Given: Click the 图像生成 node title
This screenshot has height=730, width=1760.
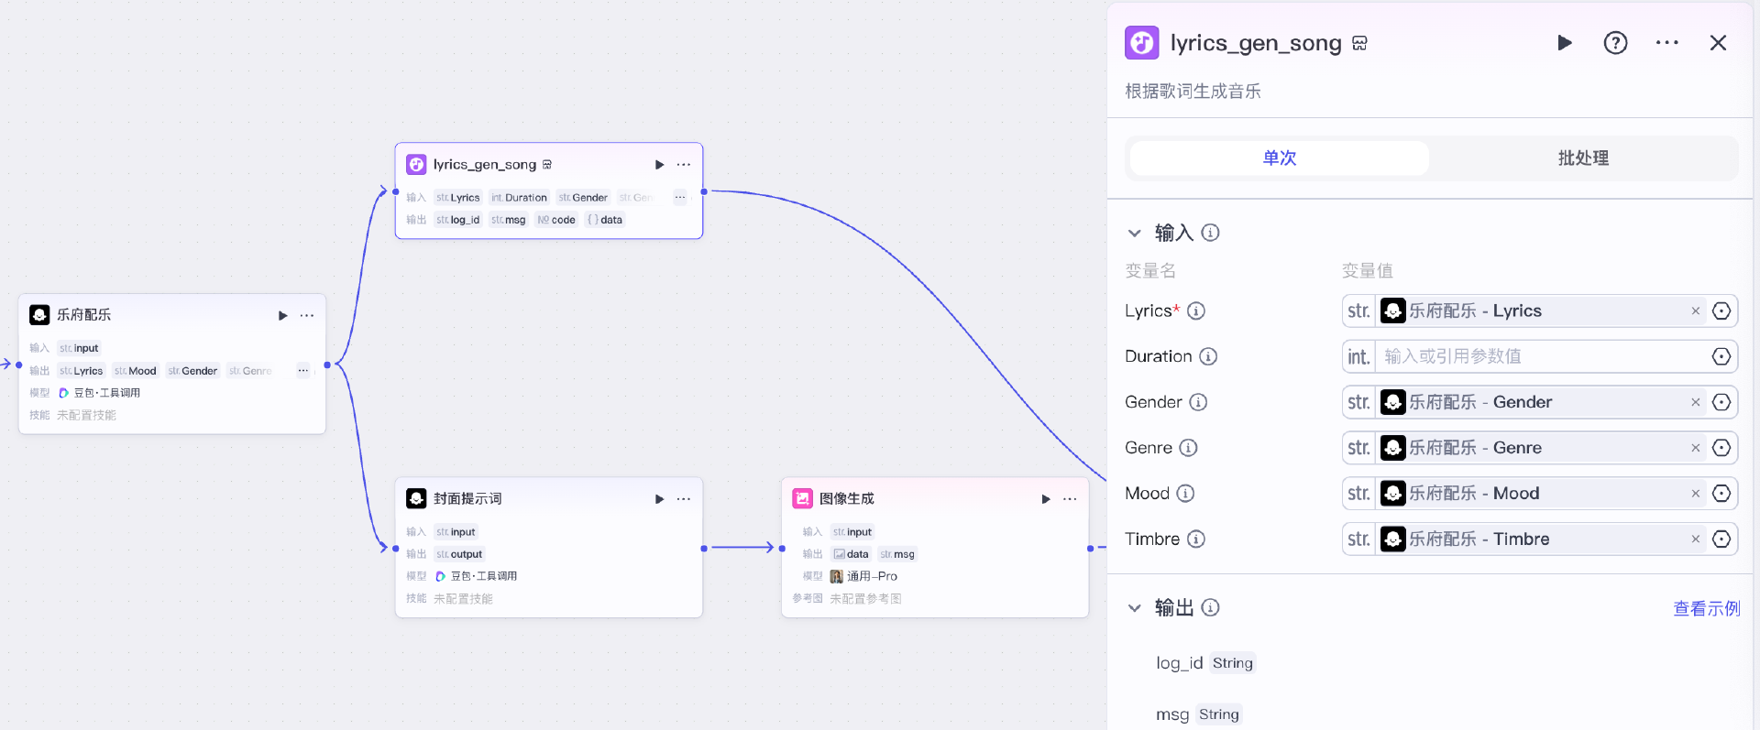Looking at the screenshot, I should point(846,499).
